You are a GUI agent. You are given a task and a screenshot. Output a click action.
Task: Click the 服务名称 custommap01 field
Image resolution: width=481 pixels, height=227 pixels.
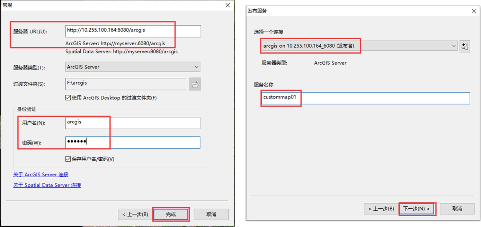(x=365, y=98)
